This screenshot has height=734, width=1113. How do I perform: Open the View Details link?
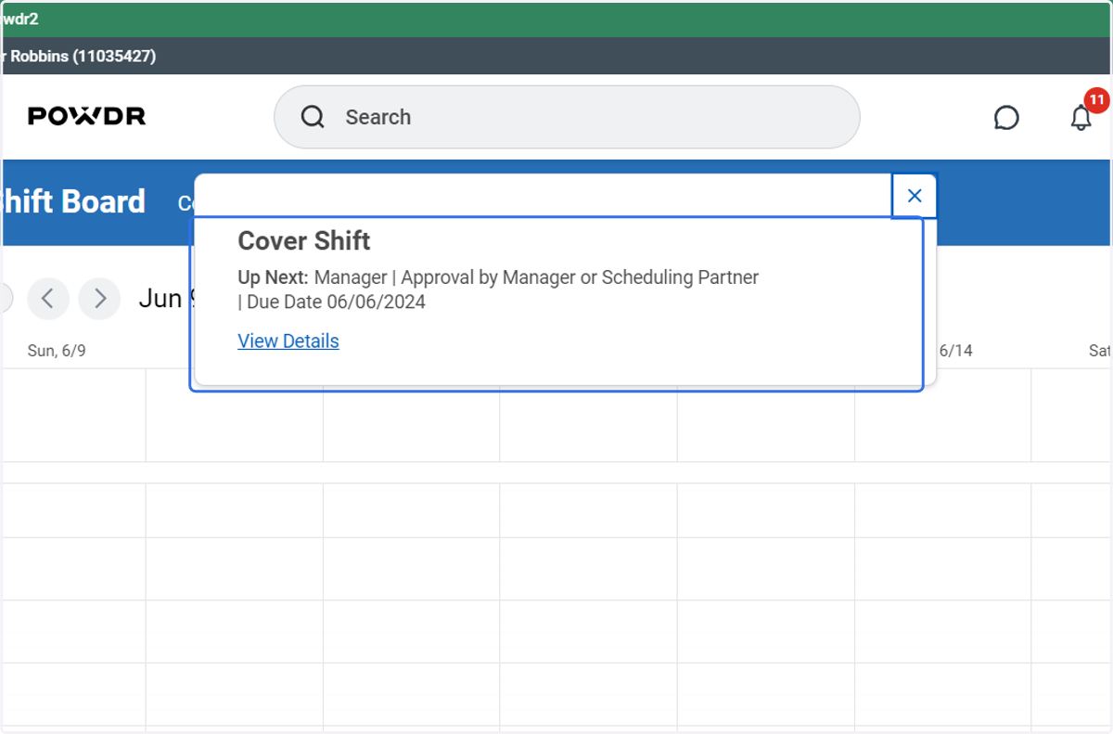288,341
